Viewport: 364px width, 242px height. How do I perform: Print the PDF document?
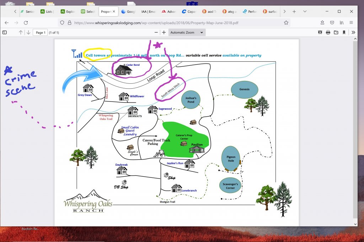(x=328, y=32)
